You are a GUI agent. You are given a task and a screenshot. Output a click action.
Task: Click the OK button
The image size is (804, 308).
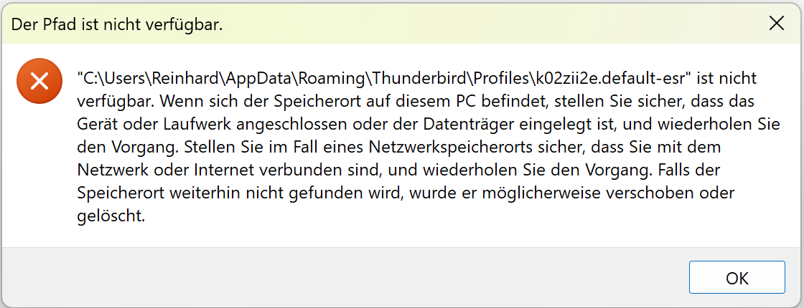click(x=737, y=277)
